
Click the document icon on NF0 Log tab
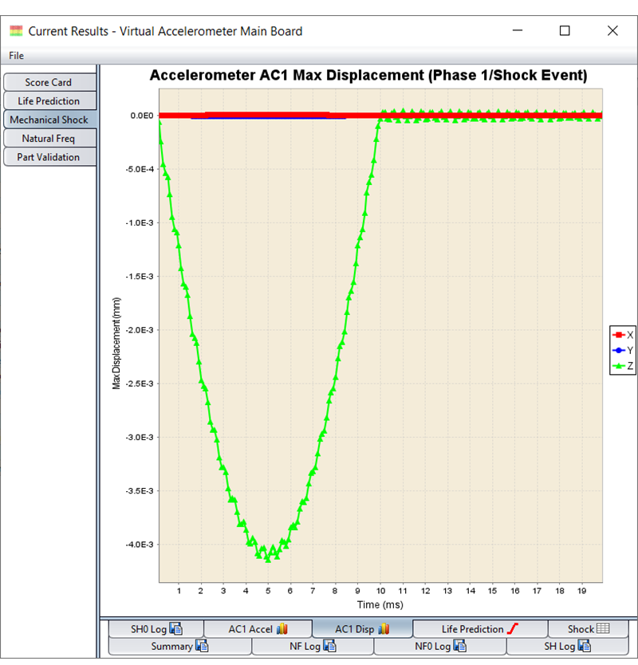pos(467,647)
